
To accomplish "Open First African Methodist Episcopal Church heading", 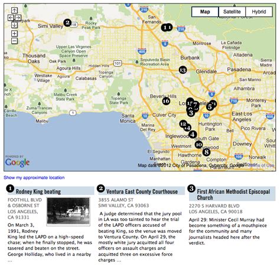I will tap(233, 194).
